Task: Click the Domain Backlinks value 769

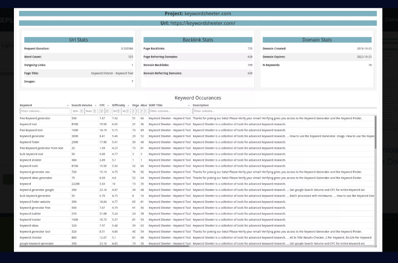Action: click(250, 65)
